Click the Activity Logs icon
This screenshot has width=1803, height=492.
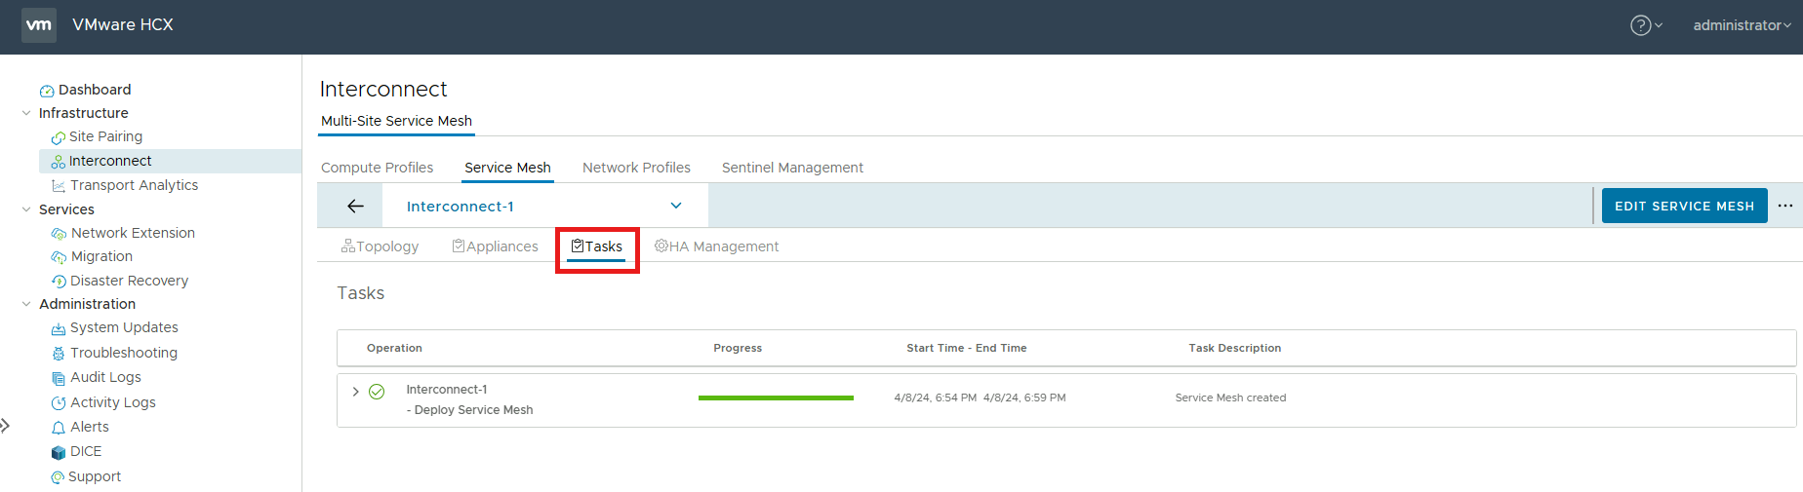click(59, 403)
